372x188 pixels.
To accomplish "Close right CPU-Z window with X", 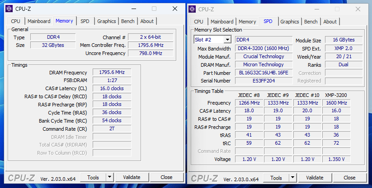I will coord(358,9).
